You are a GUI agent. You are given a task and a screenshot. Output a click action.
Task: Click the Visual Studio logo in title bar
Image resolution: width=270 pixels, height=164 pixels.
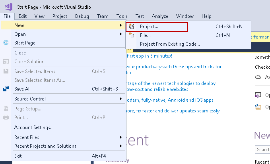tap(7, 7)
